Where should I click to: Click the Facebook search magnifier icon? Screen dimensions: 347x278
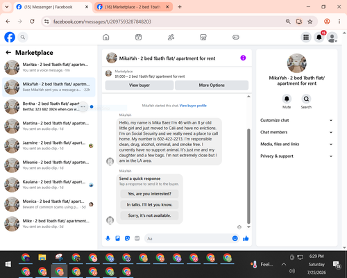23,37
